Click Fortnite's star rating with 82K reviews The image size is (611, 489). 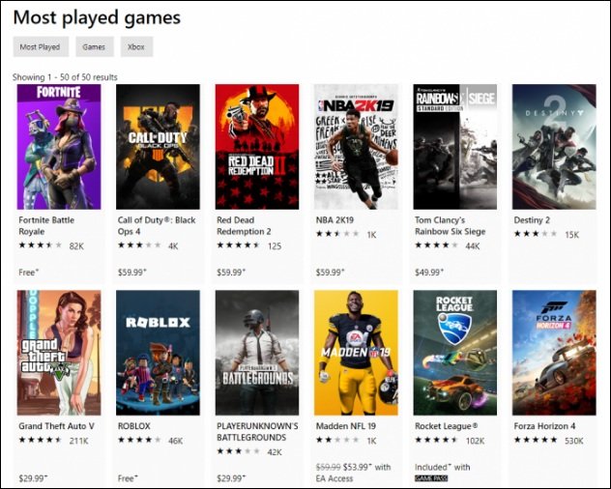click(x=51, y=245)
